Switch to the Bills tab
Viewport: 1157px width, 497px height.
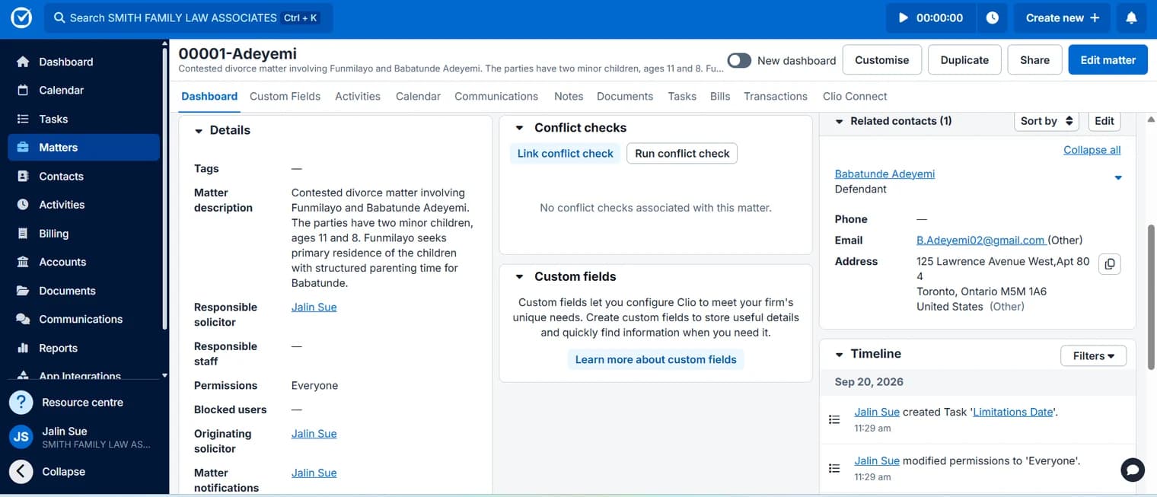[720, 96]
